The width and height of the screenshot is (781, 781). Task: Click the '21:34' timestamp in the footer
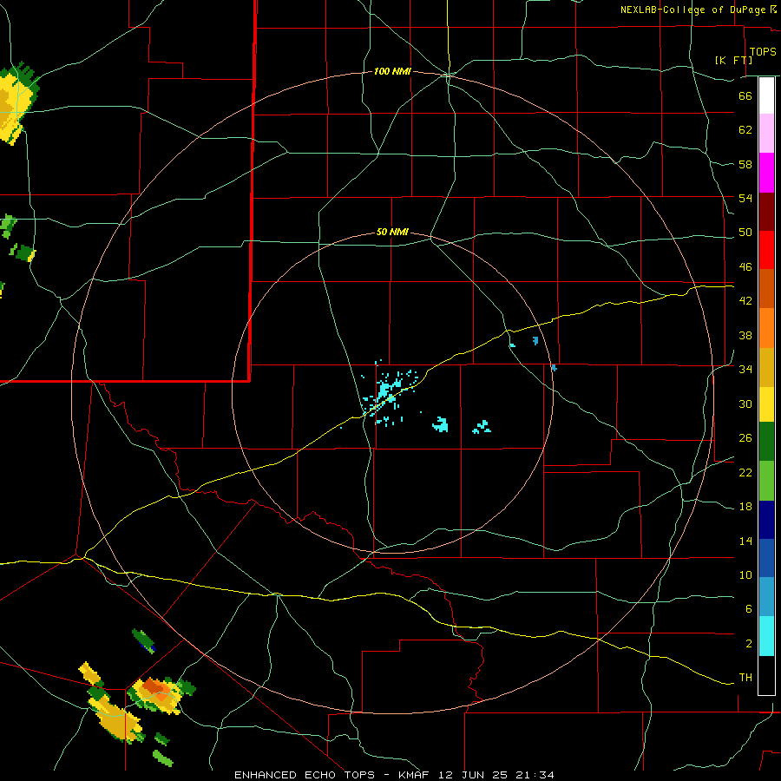535,775
